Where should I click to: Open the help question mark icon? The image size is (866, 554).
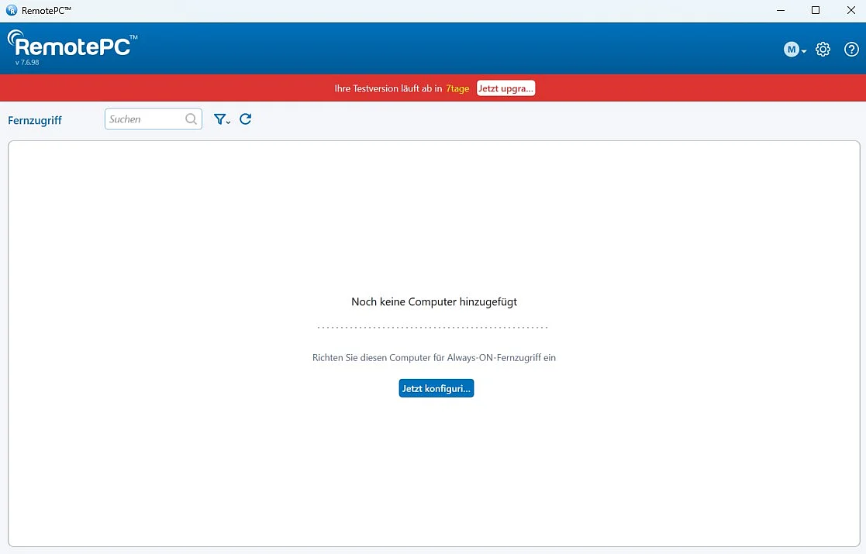851,49
